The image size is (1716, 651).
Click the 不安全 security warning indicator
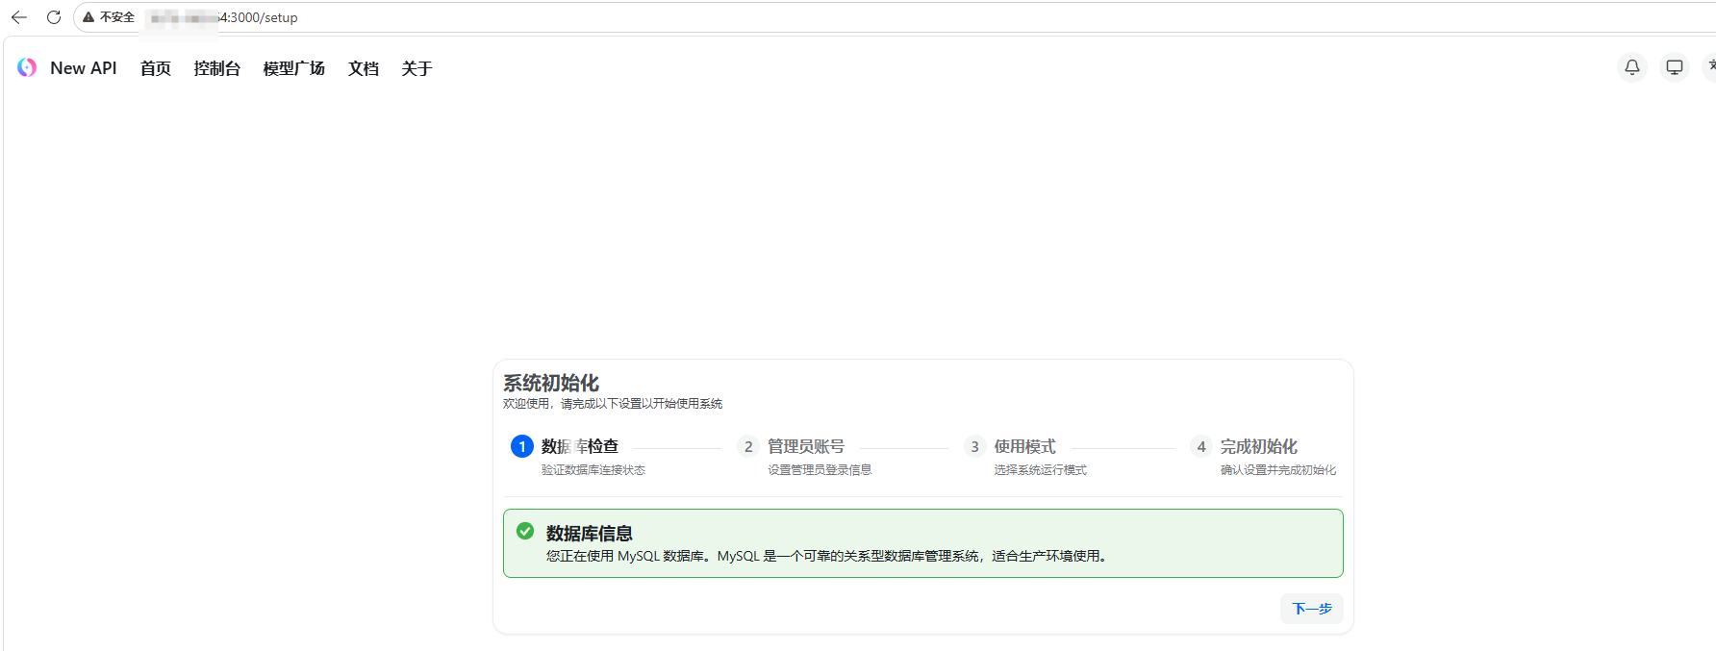point(109,17)
